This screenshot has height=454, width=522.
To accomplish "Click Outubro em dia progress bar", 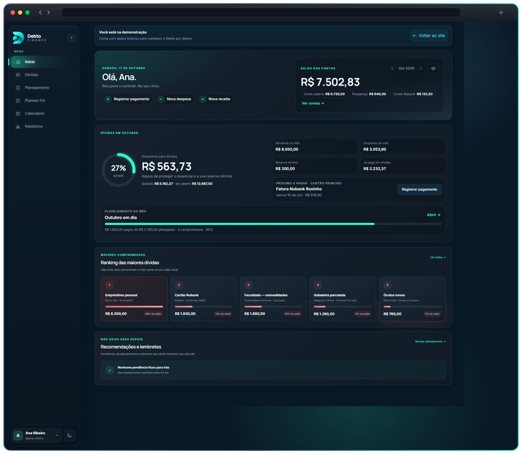I will (x=273, y=224).
